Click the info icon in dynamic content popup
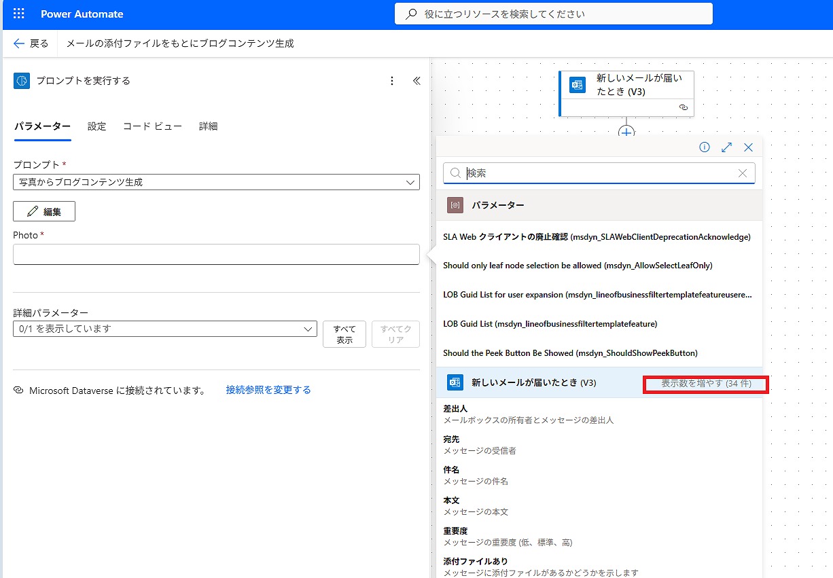 point(705,147)
